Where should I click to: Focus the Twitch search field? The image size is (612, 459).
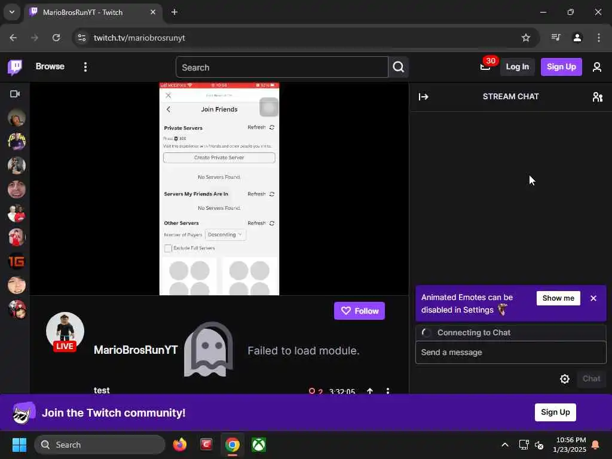coord(282,67)
